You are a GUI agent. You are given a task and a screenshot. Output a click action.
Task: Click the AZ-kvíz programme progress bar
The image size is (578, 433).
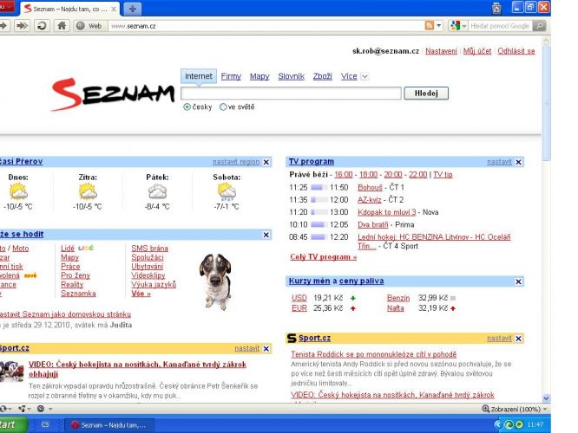click(x=319, y=200)
